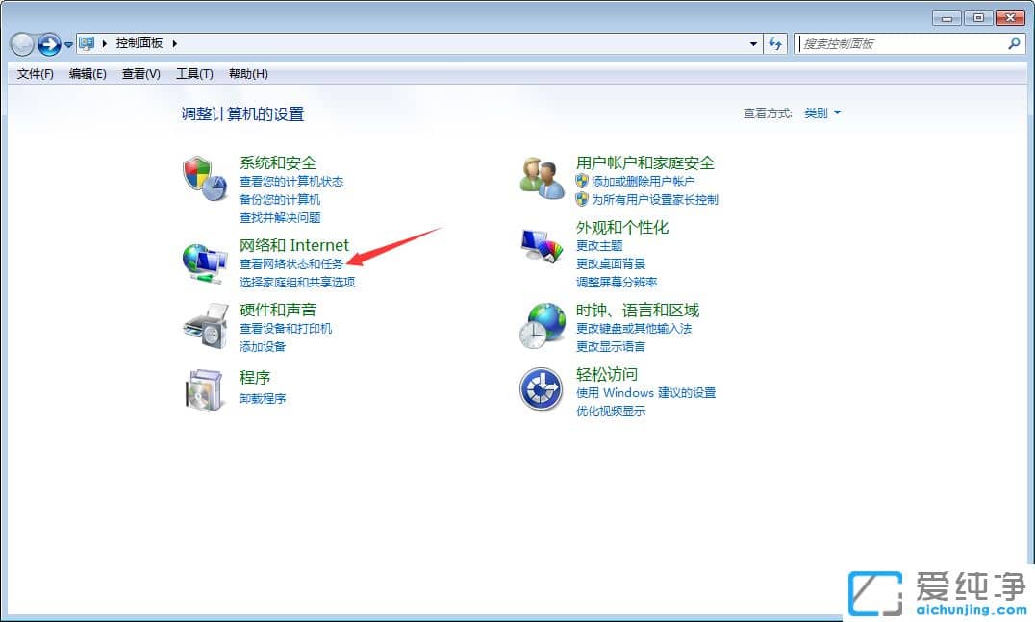Open the address bar history dropdown arrow
The height and width of the screenshot is (622, 1035).
tap(753, 43)
